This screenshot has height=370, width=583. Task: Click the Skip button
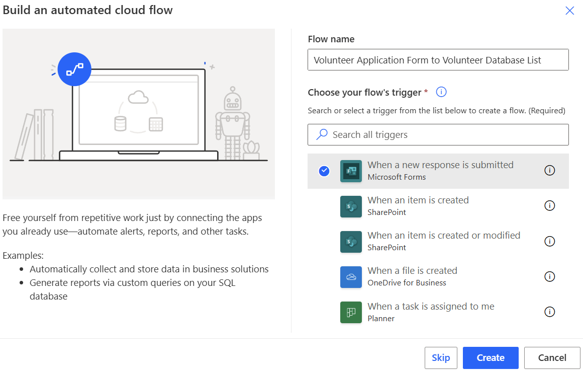[441, 357]
